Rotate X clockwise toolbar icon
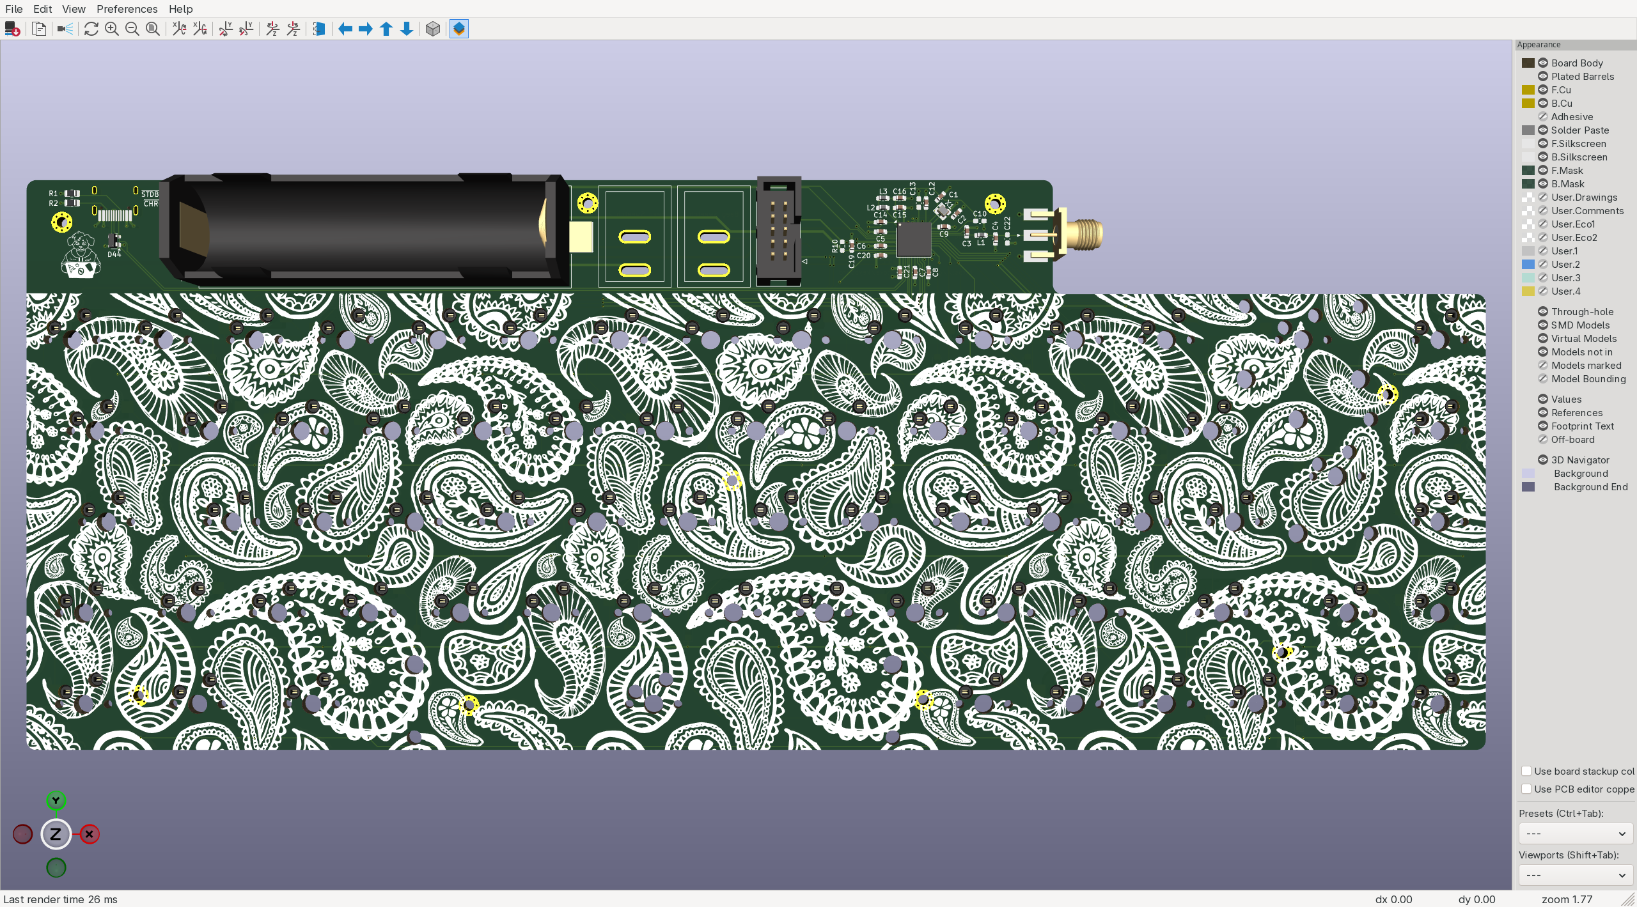Image resolution: width=1637 pixels, height=907 pixels. (x=179, y=29)
